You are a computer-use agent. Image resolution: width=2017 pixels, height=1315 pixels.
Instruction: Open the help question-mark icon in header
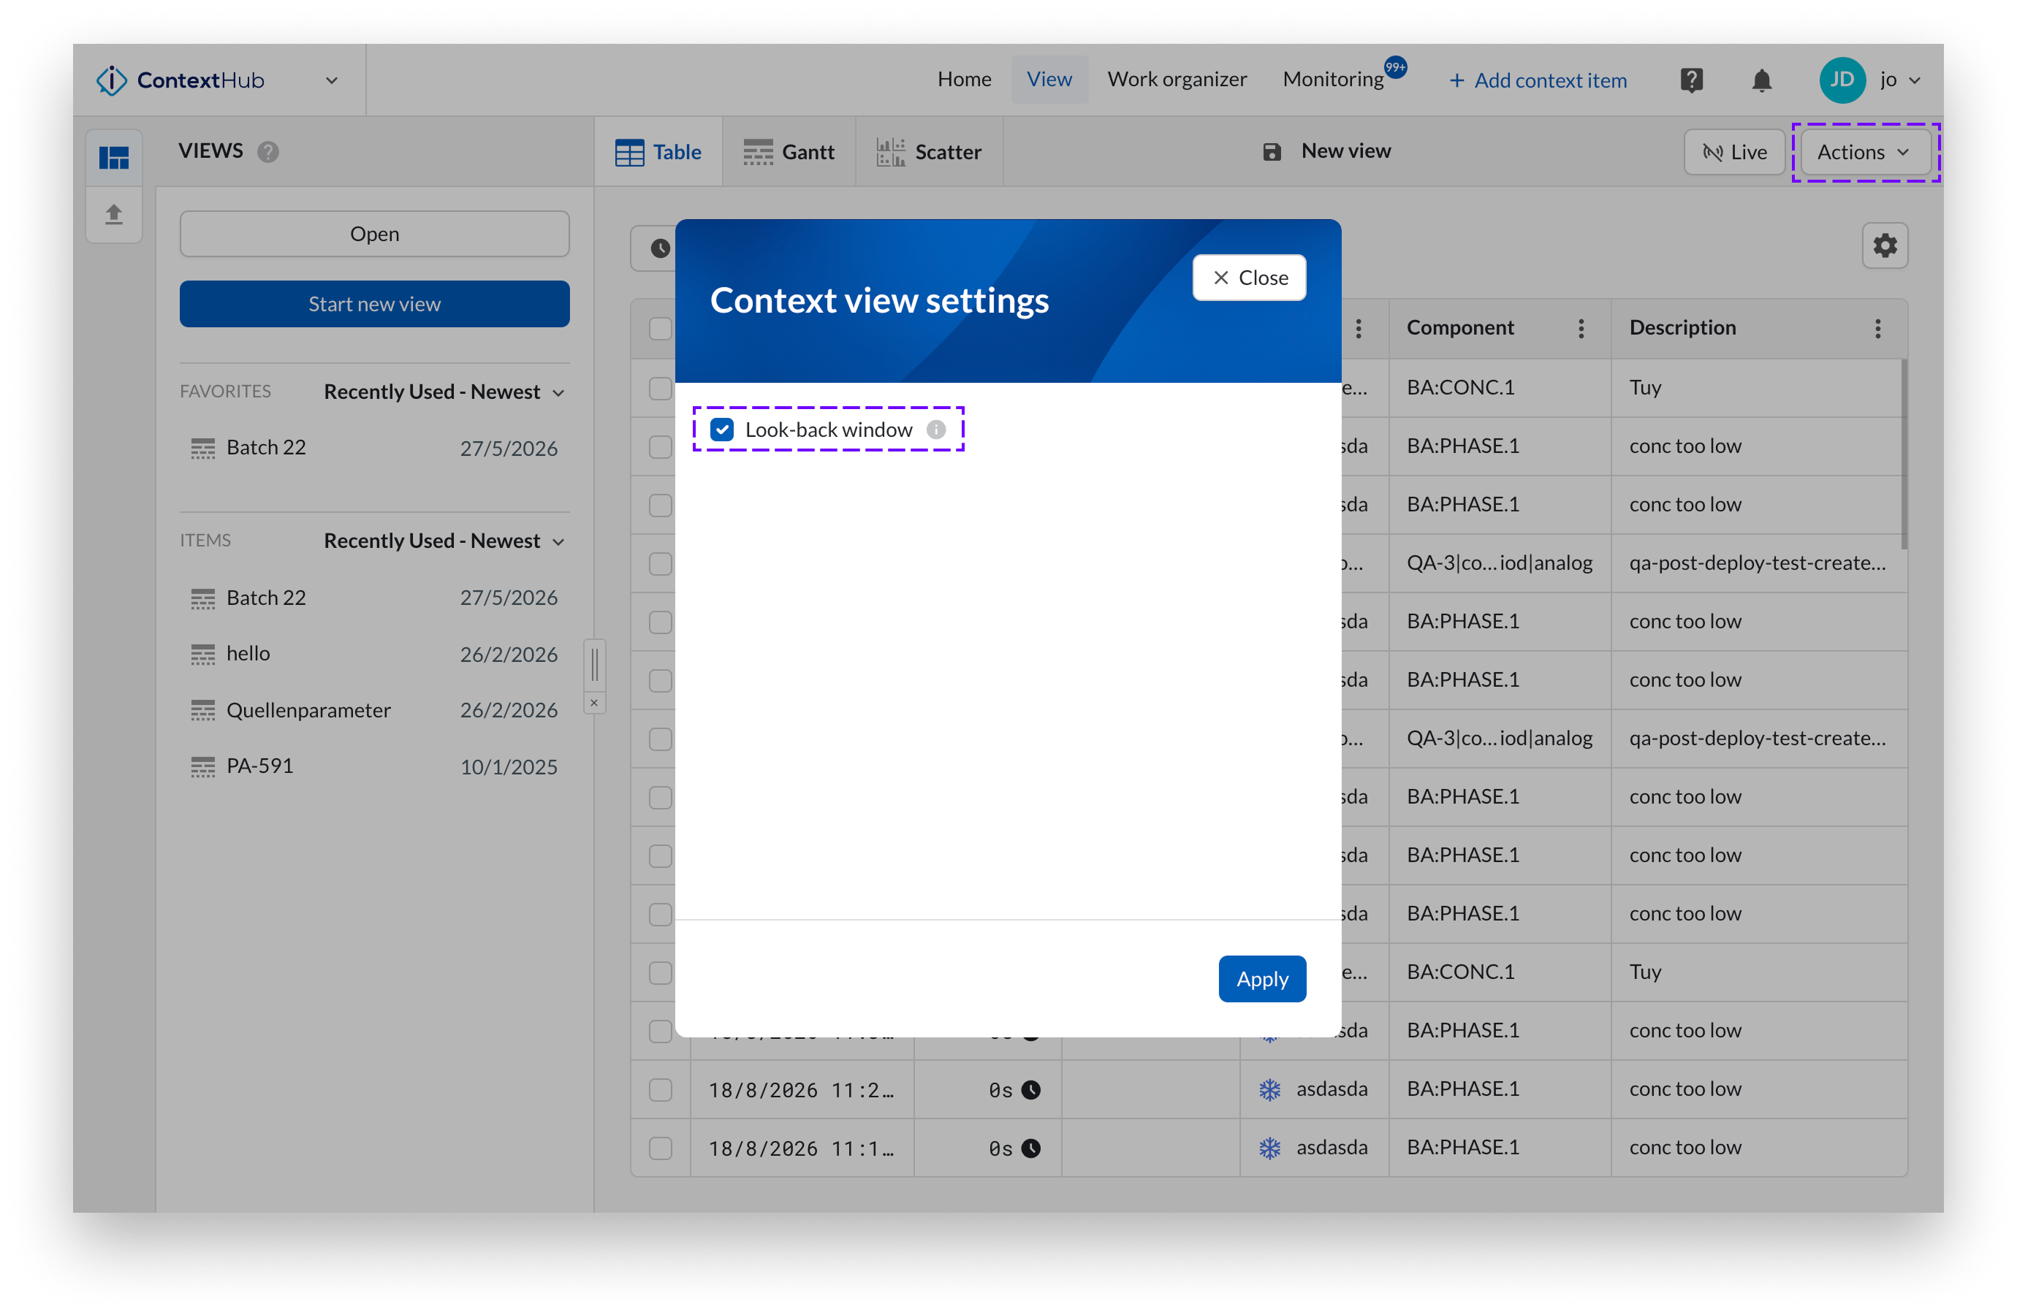1692,80
